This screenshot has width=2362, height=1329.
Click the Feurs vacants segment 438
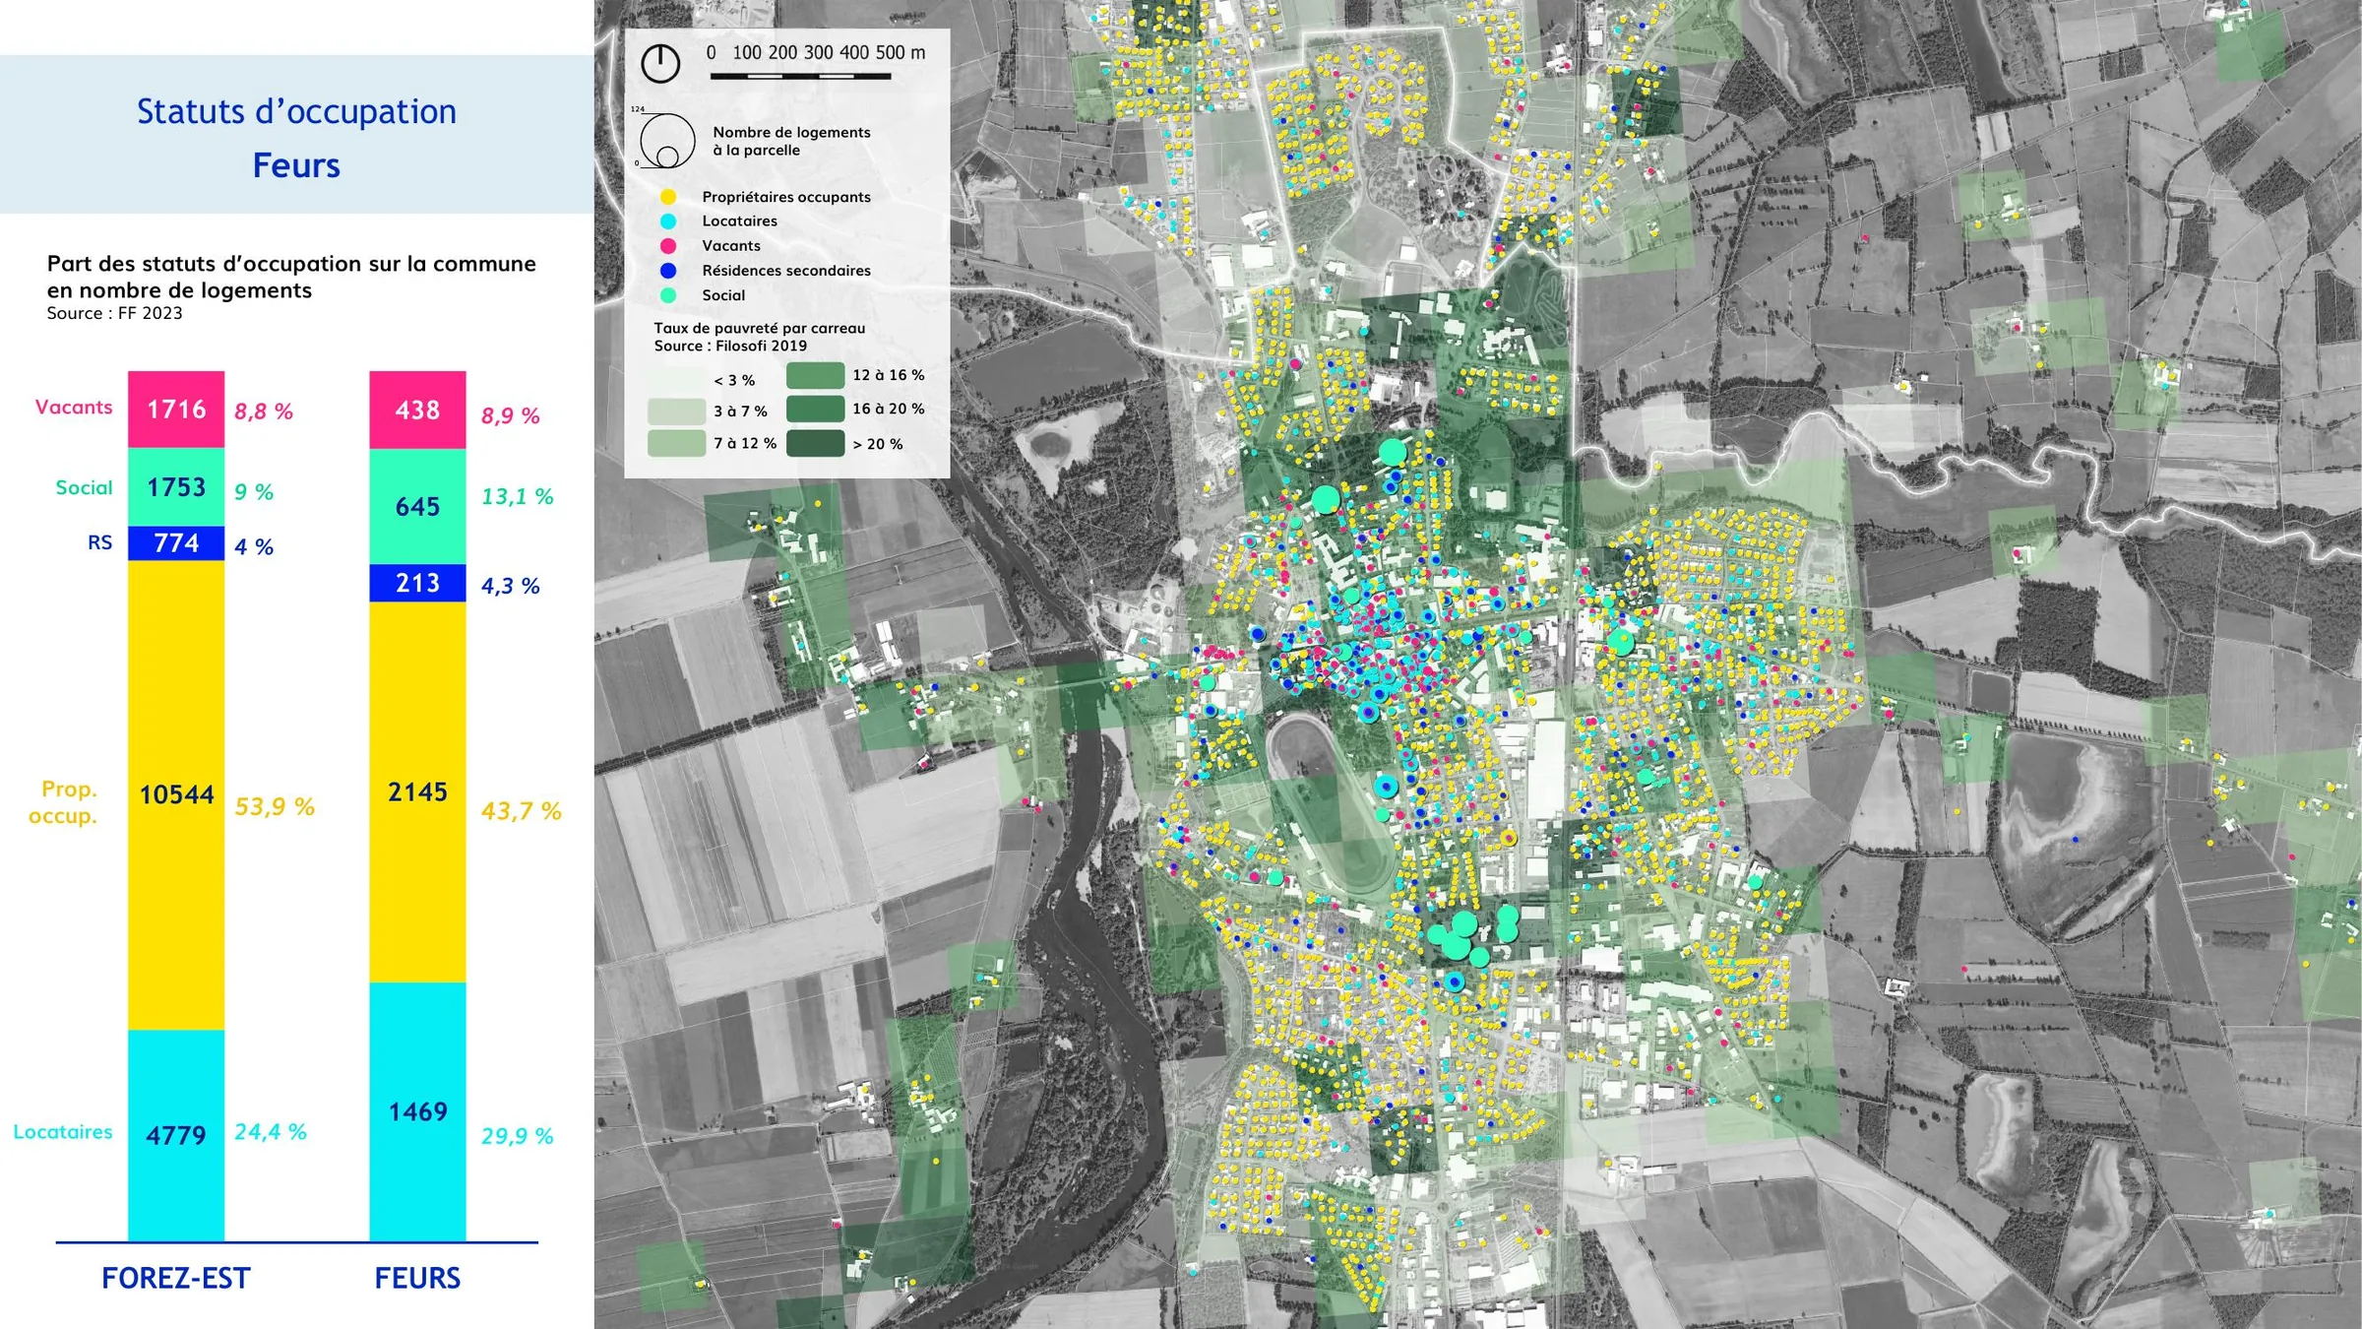coord(417,411)
